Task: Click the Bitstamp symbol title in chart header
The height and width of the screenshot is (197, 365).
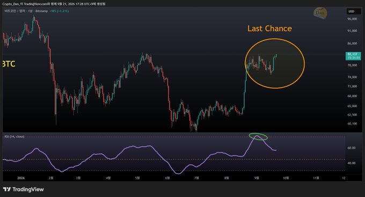Action: 26,11
